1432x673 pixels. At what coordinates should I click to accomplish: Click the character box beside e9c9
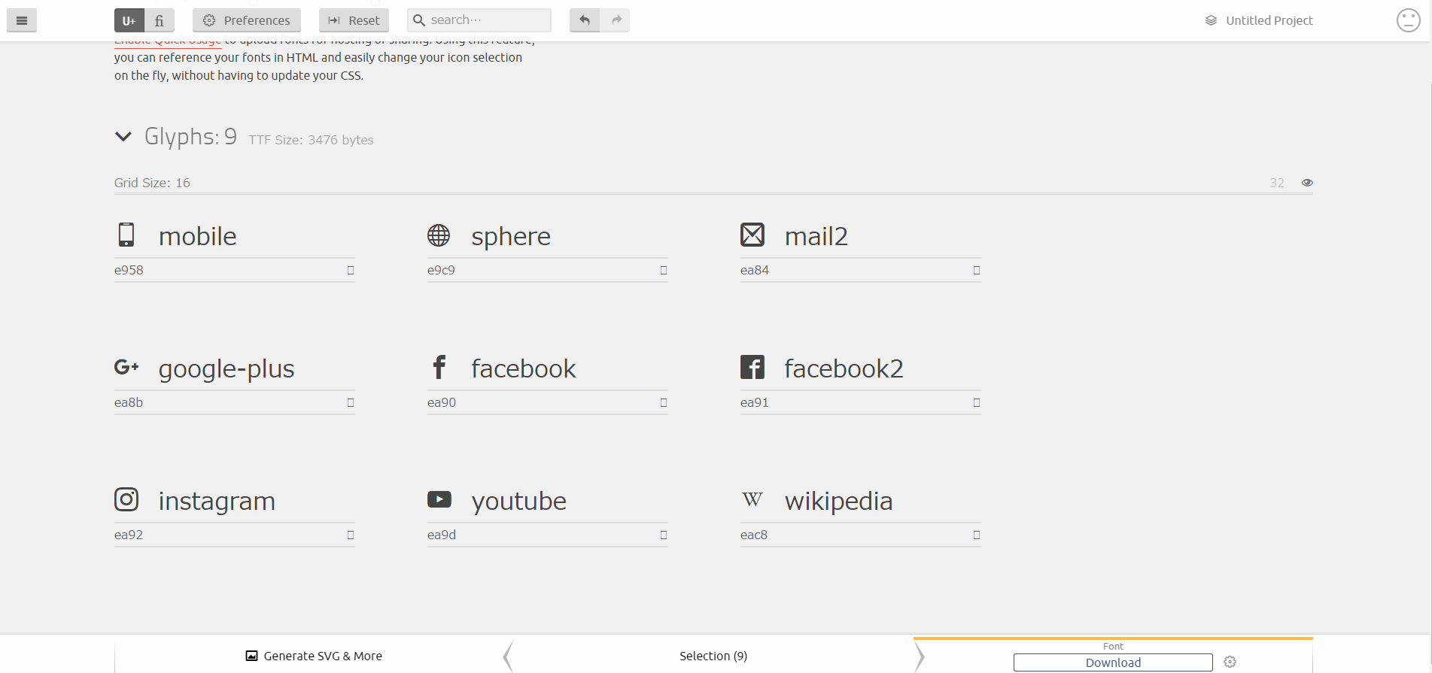click(663, 270)
